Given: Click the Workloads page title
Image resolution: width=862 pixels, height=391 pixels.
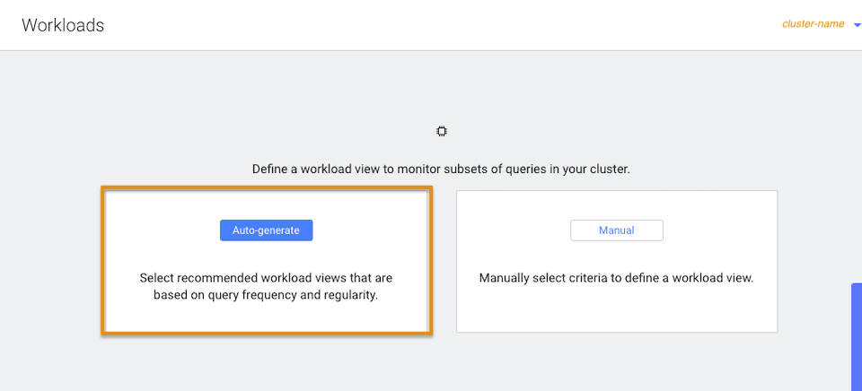Looking at the screenshot, I should pyautogui.click(x=63, y=25).
